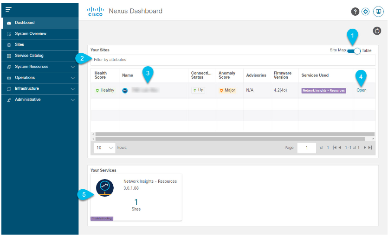Viewport: 388px width, 236px height.
Task: Click the N/A advisories cell
Action: click(250, 90)
